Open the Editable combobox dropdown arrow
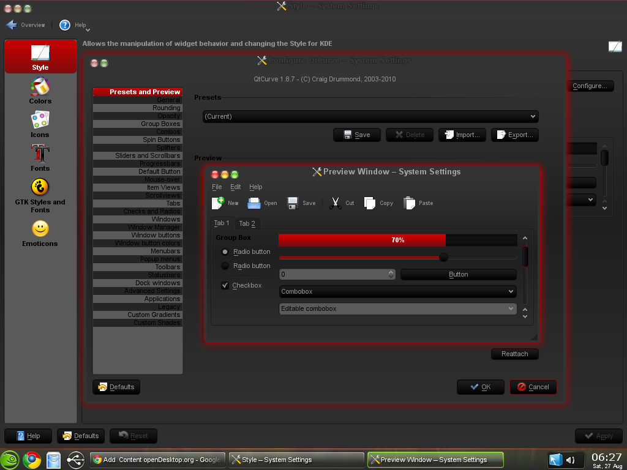 [x=511, y=308]
